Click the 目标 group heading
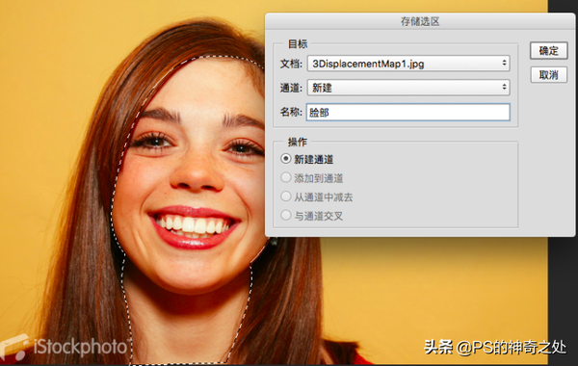Screen dimensions: 578x366 coord(298,44)
